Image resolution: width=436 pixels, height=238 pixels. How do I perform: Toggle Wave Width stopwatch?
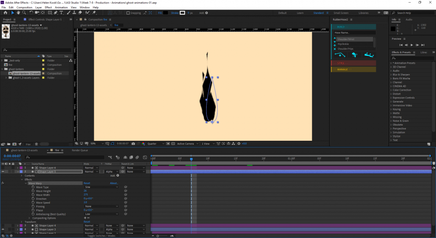[x=33, y=195]
